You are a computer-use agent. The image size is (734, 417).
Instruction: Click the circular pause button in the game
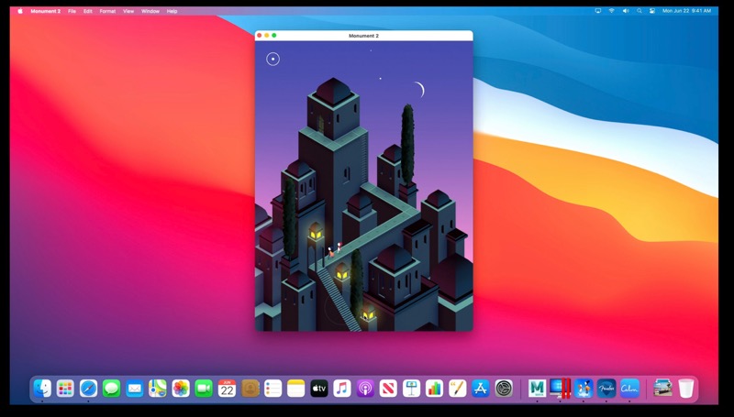click(272, 59)
